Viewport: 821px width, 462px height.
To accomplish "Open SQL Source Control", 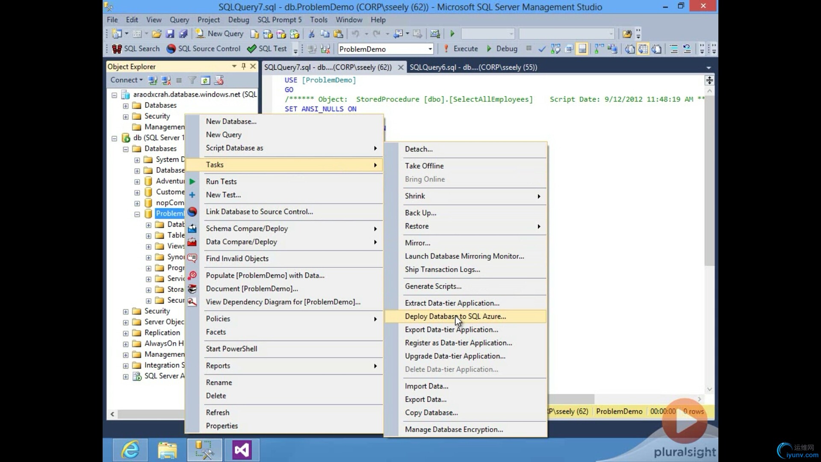I will [x=204, y=49].
